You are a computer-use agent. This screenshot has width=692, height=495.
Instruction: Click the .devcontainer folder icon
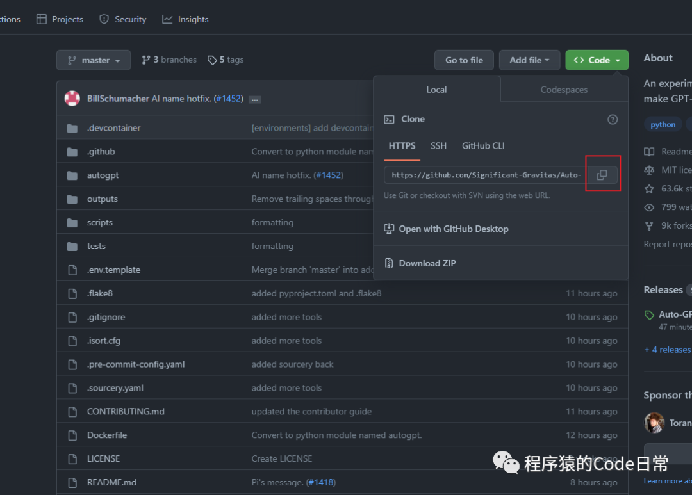72,128
